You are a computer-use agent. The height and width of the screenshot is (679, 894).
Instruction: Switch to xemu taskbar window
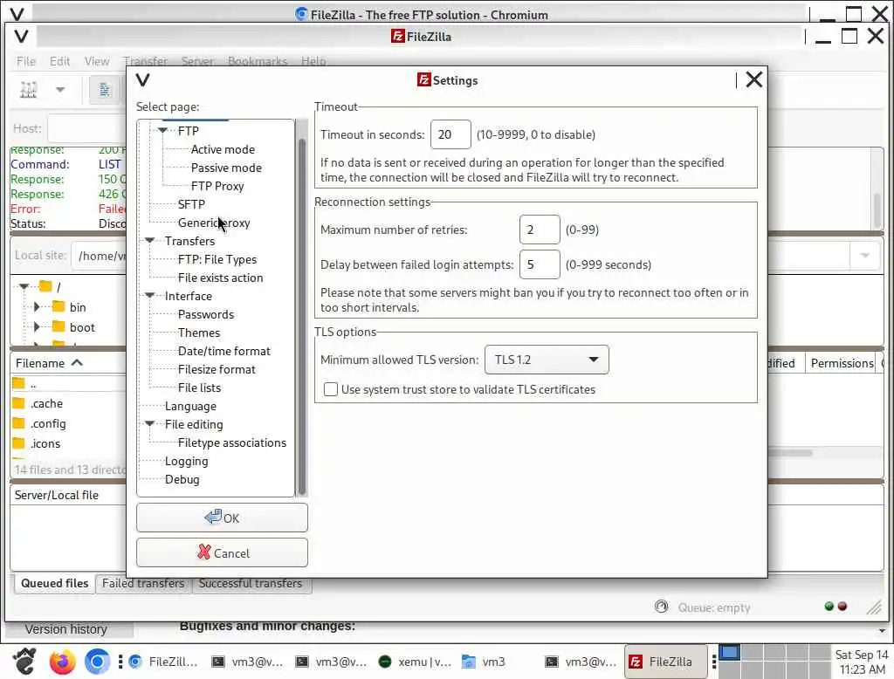pos(415,662)
